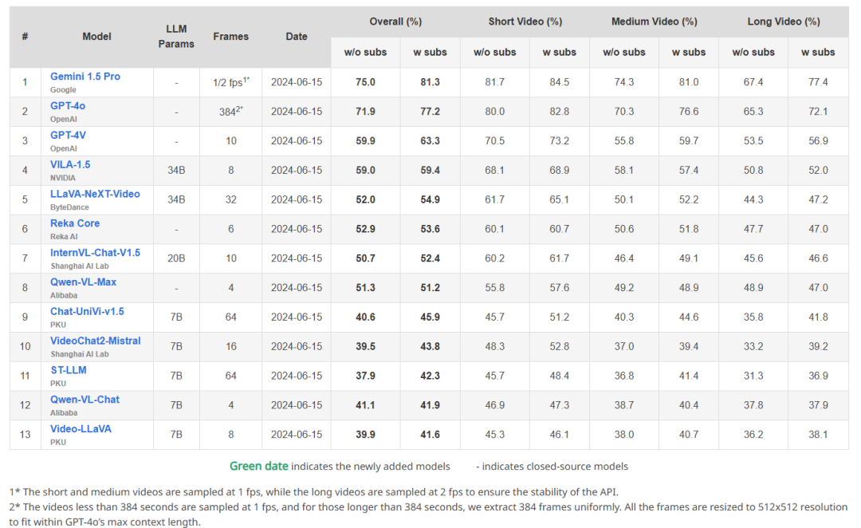Click the Model column header

point(96,36)
